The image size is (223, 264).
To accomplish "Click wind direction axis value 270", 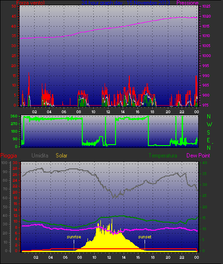I will click(x=14, y=124).
